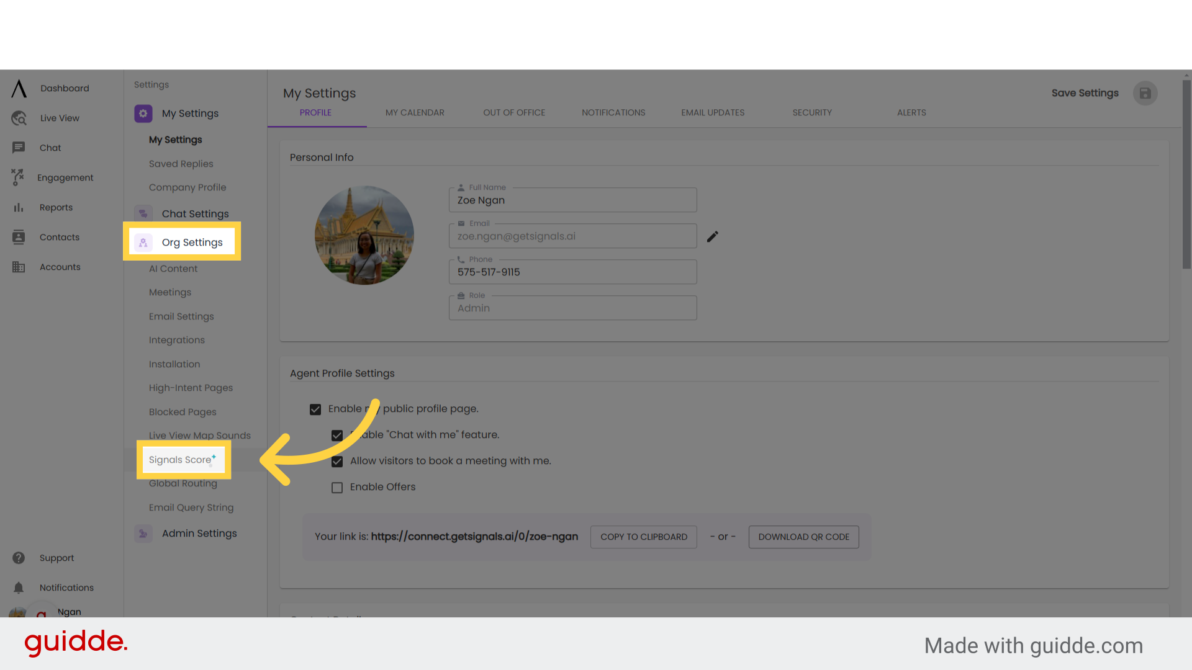Switch to the OUT OF OFFICE tab
Image resolution: width=1192 pixels, height=670 pixels.
[514, 113]
